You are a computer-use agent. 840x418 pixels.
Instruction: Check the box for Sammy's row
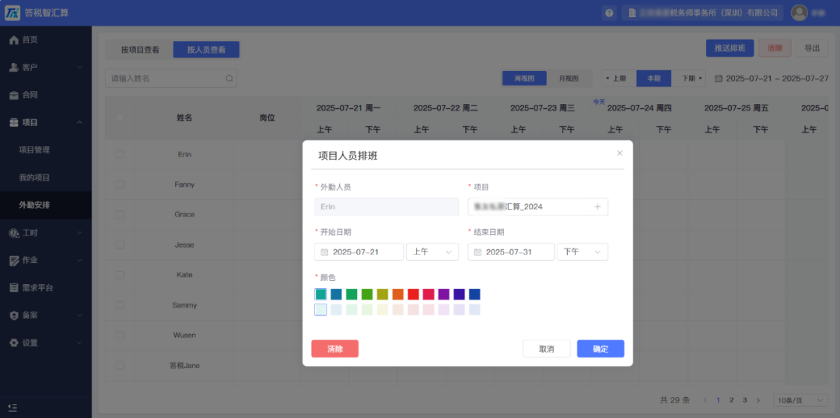point(120,305)
